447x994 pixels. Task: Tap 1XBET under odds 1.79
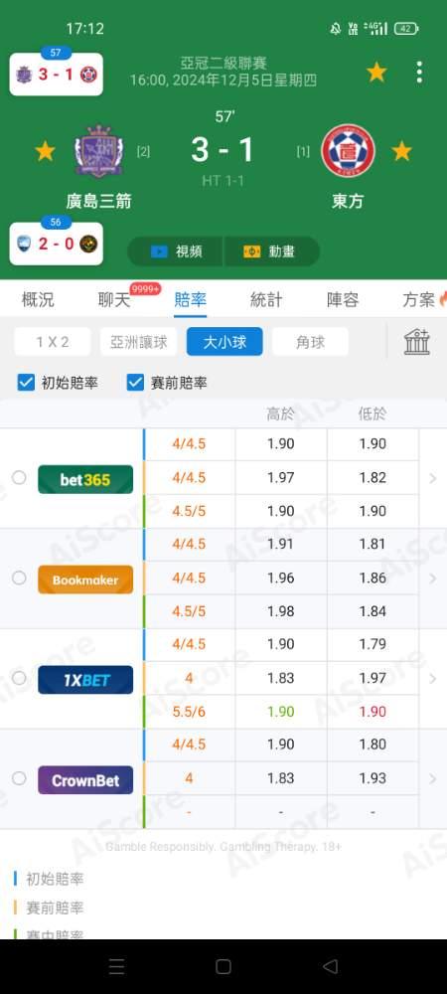(372, 644)
